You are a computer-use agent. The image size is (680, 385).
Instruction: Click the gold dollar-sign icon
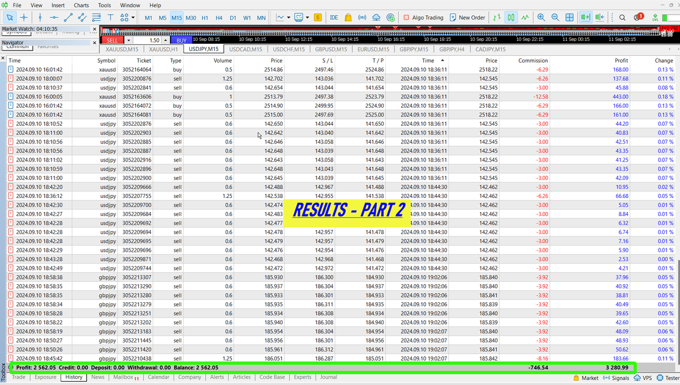(x=318, y=18)
